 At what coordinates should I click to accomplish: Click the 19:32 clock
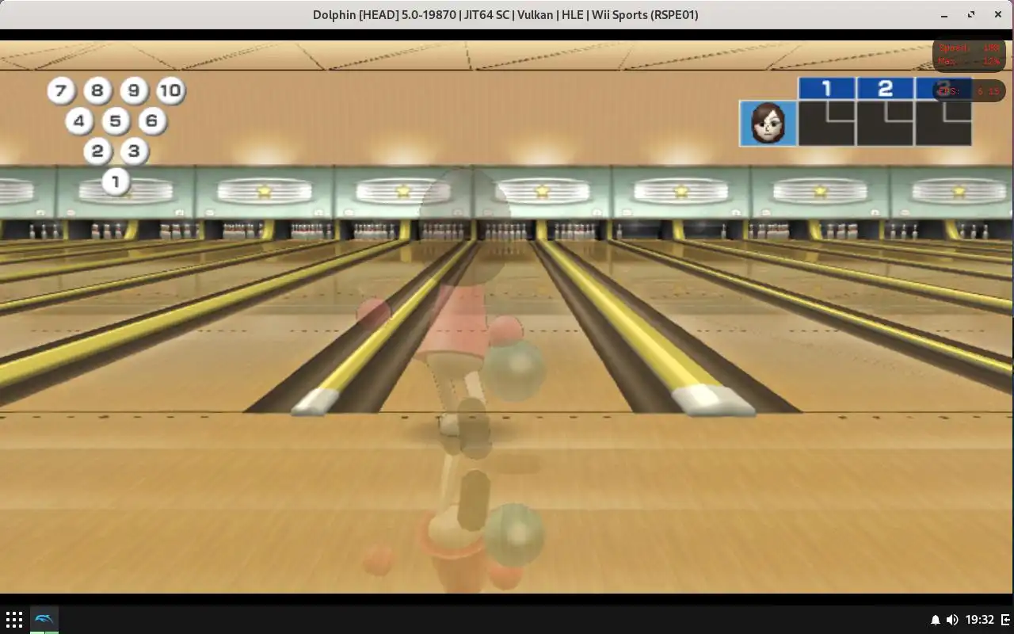[980, 620]
